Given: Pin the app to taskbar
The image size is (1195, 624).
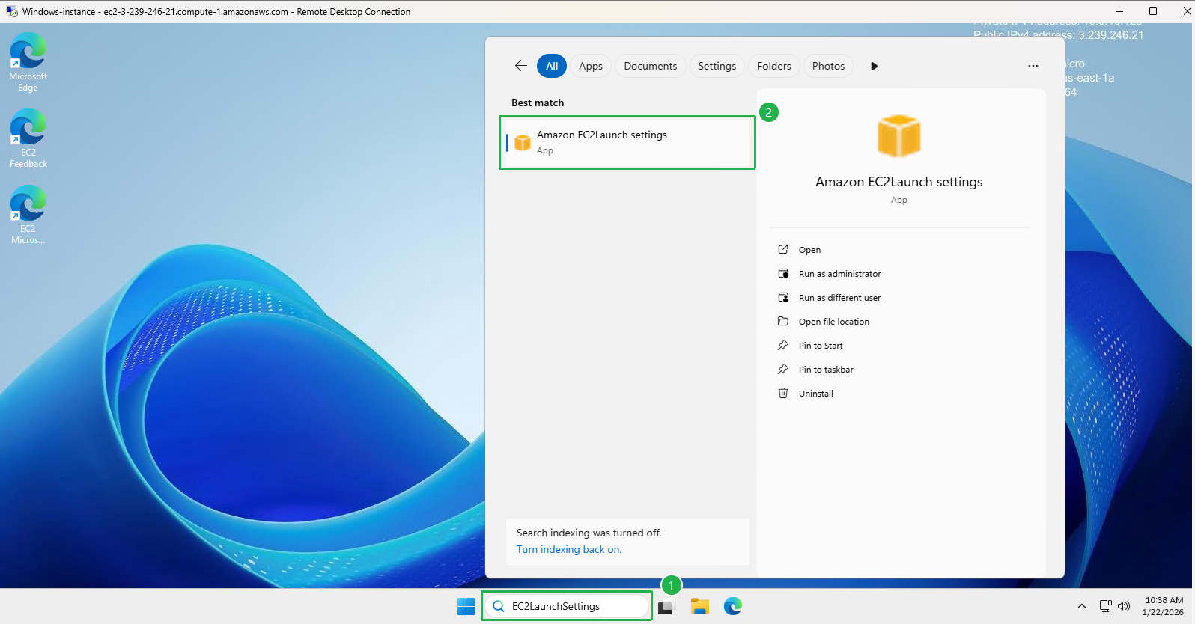Looking at the screenshot, I should [x=826, y=370].
